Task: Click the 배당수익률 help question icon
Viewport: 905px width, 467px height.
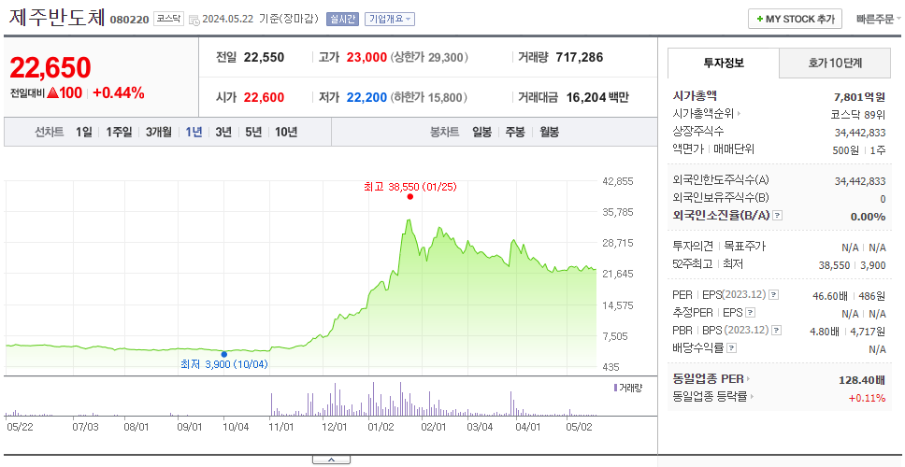Action: [732, 348]
